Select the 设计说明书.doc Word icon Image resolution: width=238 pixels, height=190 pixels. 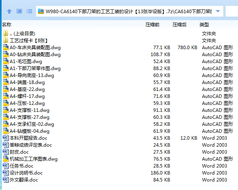coord(6,173)
